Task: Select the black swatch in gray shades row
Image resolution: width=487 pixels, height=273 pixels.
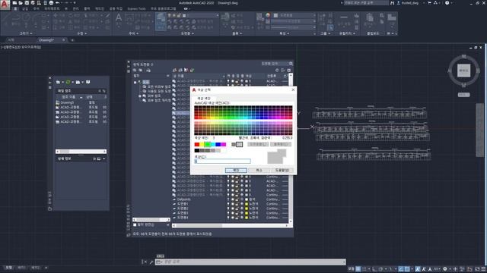Action: point(197,150)
